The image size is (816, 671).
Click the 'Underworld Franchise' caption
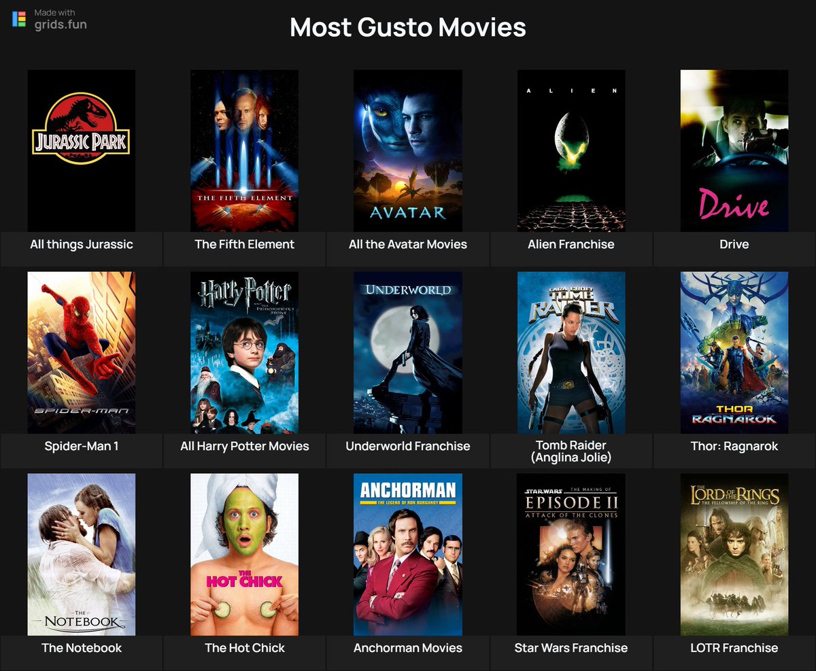(408, 447)
